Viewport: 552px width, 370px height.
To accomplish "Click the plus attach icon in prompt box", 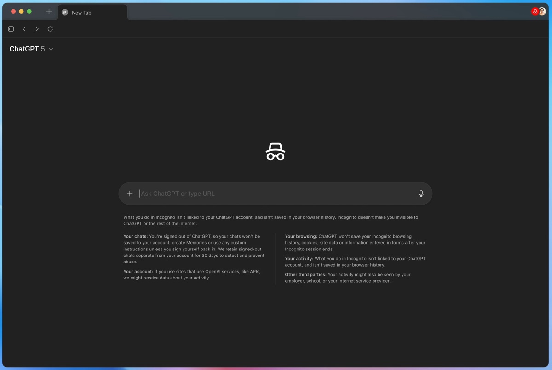I will coord(130,194).
